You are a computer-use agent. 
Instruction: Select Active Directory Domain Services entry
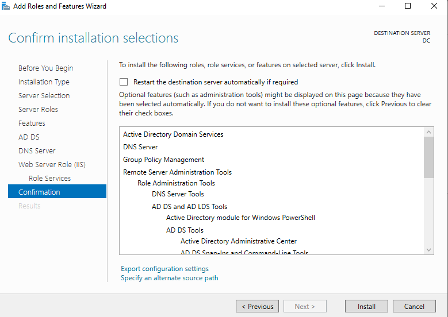pos(173,134)
